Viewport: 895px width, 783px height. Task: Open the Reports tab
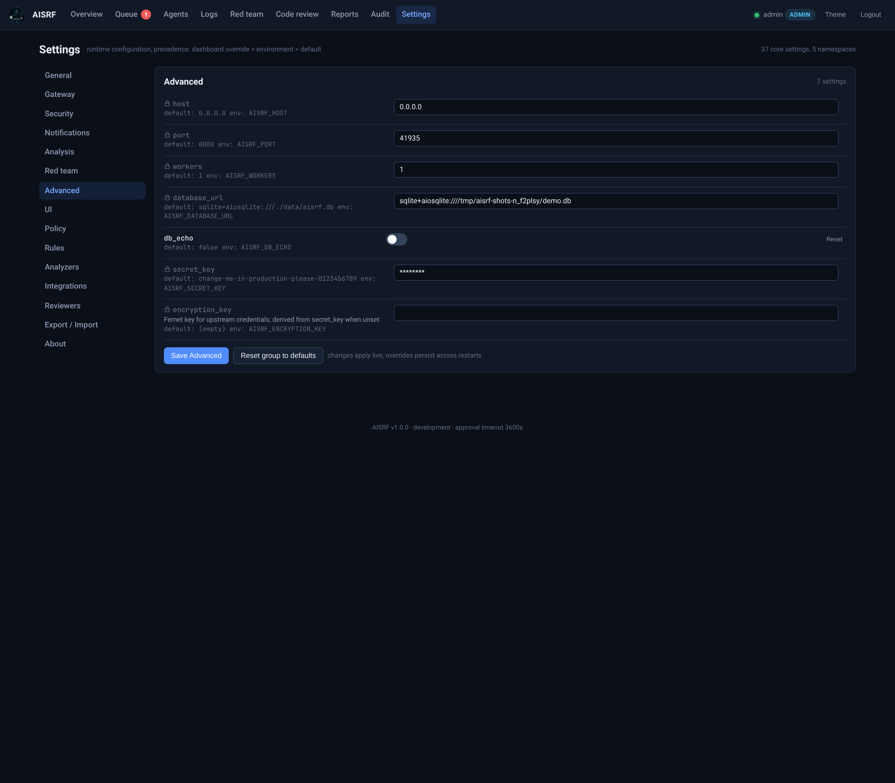[344, 15]
